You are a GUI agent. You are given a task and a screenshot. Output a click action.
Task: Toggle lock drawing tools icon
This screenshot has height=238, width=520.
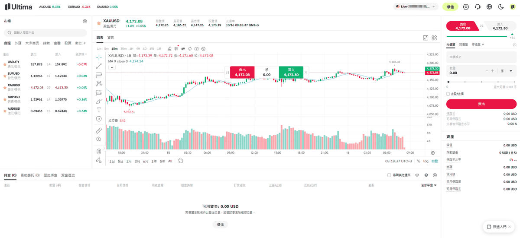[99, 160]
